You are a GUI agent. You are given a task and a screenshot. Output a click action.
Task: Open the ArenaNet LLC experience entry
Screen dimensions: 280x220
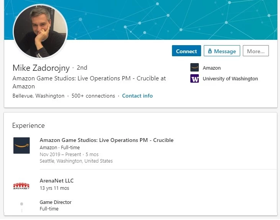point(57,181)
